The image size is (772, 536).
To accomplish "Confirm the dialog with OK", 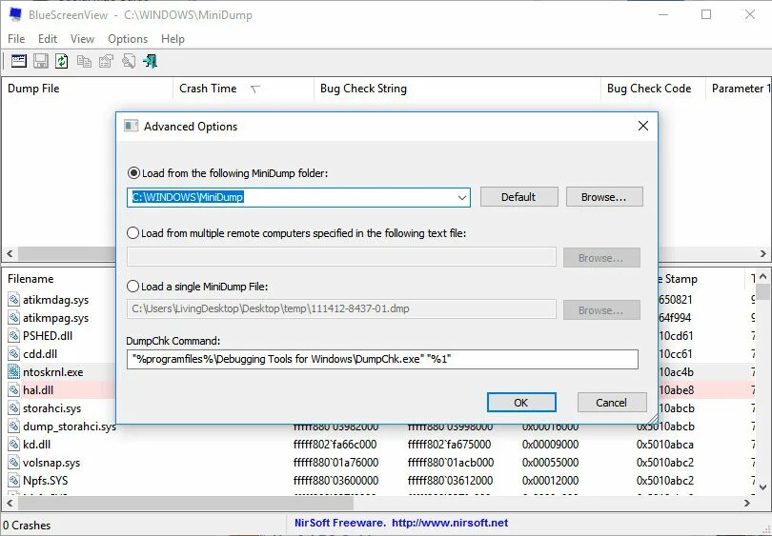I will pyautogui.click(x=521, y=403).
